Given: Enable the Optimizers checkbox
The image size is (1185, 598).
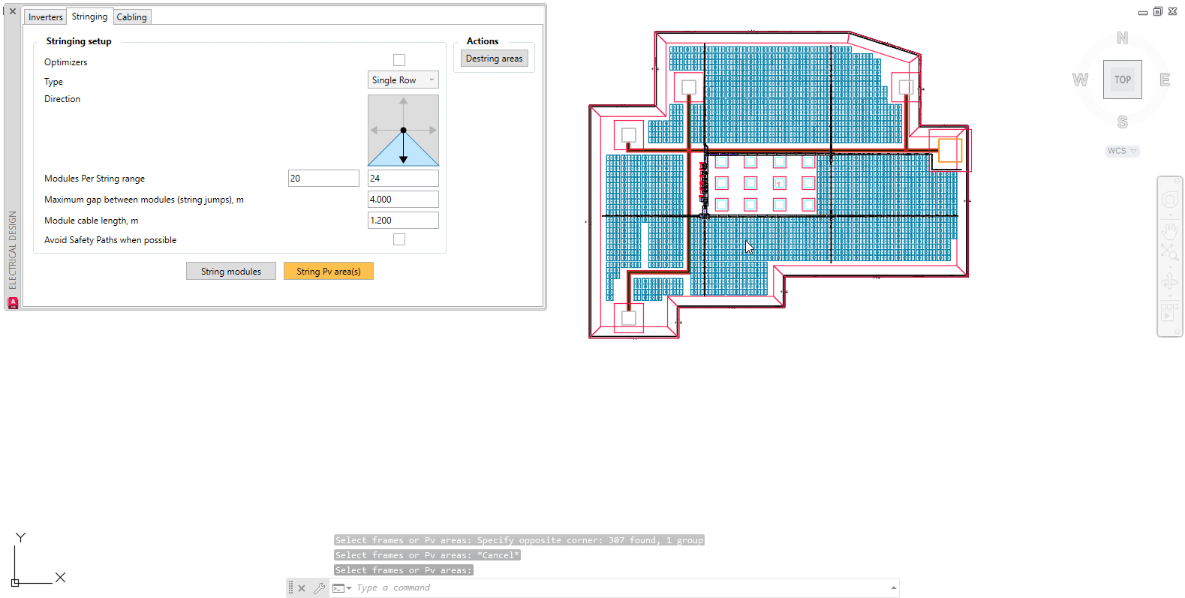Looking at the screenshot, I should [399, 60].
